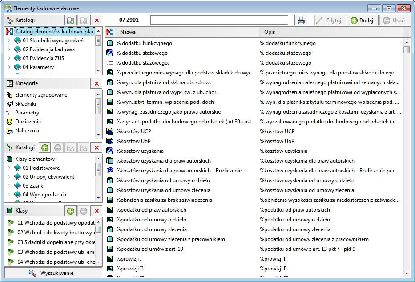Close Kategorie panel with red X

point(97,83)
